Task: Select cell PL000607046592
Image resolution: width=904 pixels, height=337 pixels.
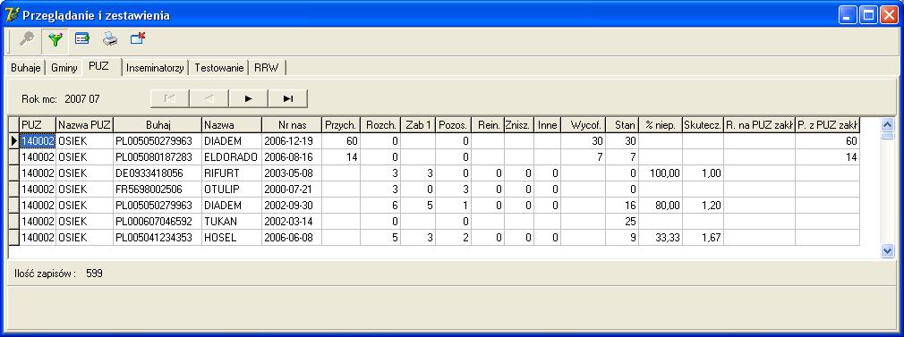Action: click(x=158, y=221)
